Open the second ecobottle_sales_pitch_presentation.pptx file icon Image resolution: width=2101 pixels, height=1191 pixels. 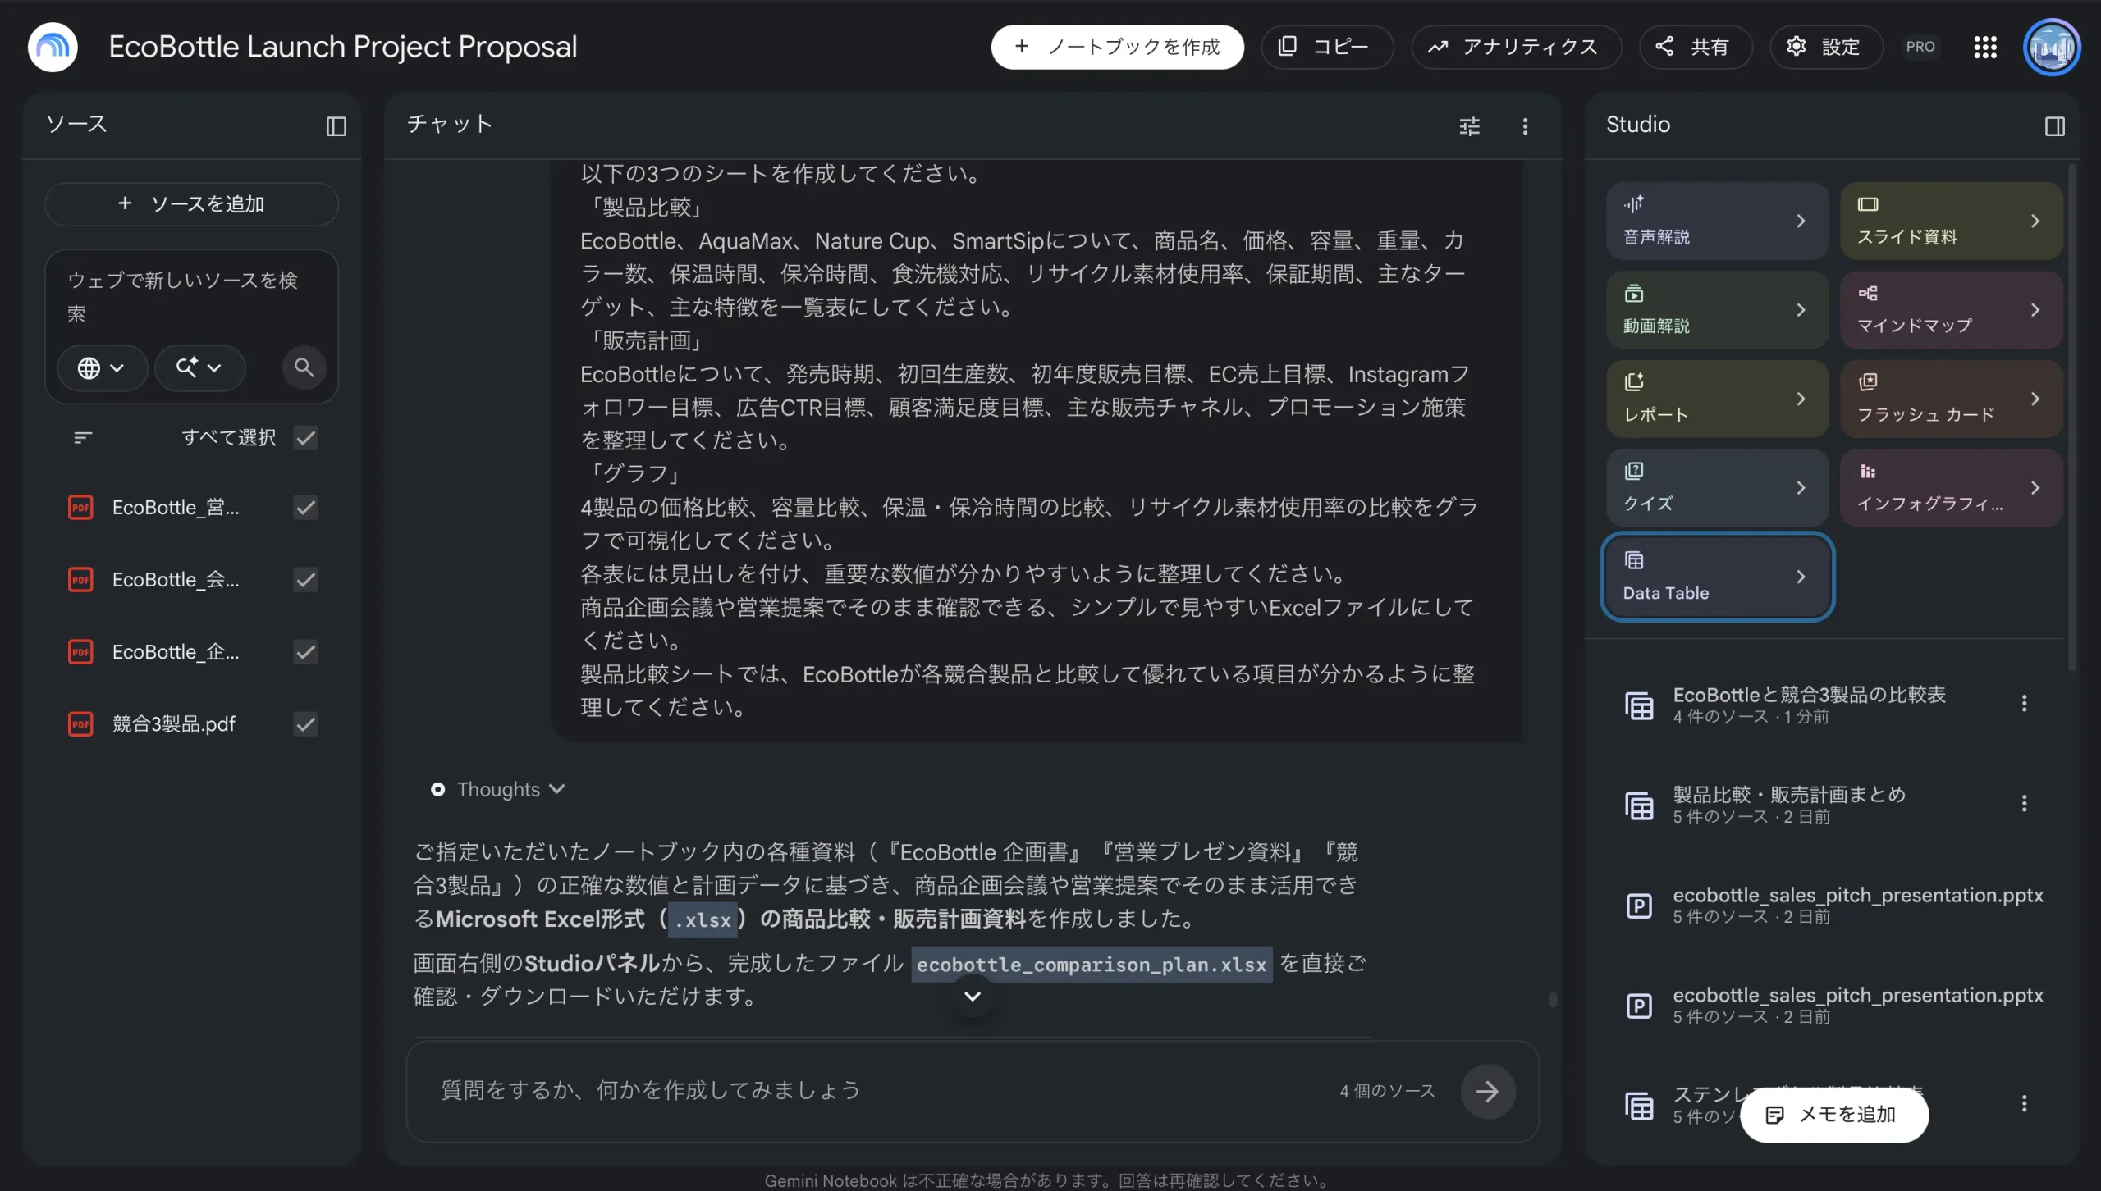(1639, 1005)
